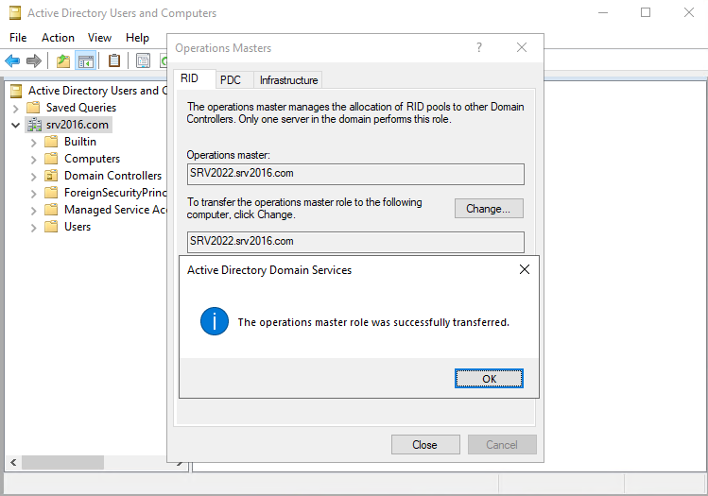Select ForeignSecurityPrincipals tree item
The width and height of the screenshot is (708, 496).
tap(114, 193)
